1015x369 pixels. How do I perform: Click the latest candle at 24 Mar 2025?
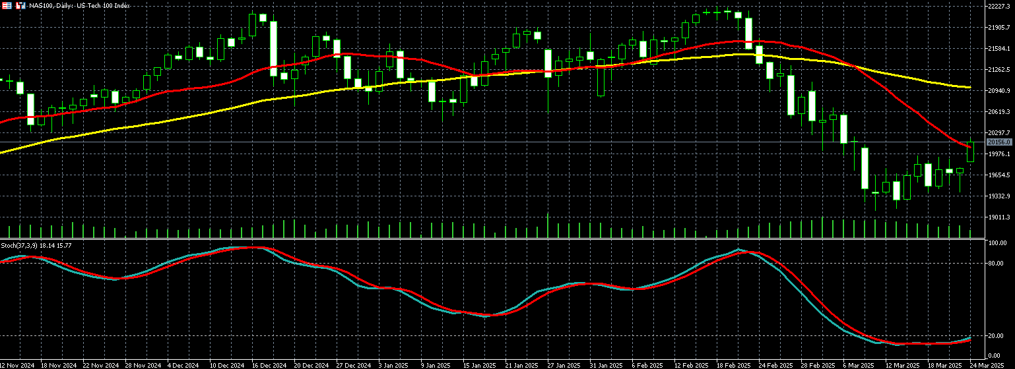(x=970, y=152)
